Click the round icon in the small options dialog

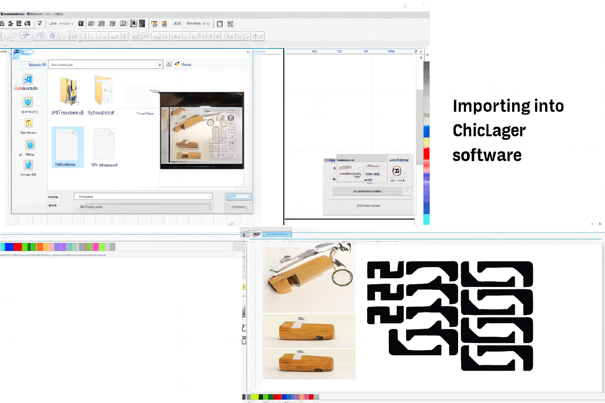pyautogui.click(x=397, y=171)
